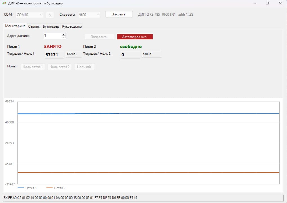The height and width of the screenshot is (203, 287).
Task: Click the current value field 57171
Action: [x=54, y=55]
